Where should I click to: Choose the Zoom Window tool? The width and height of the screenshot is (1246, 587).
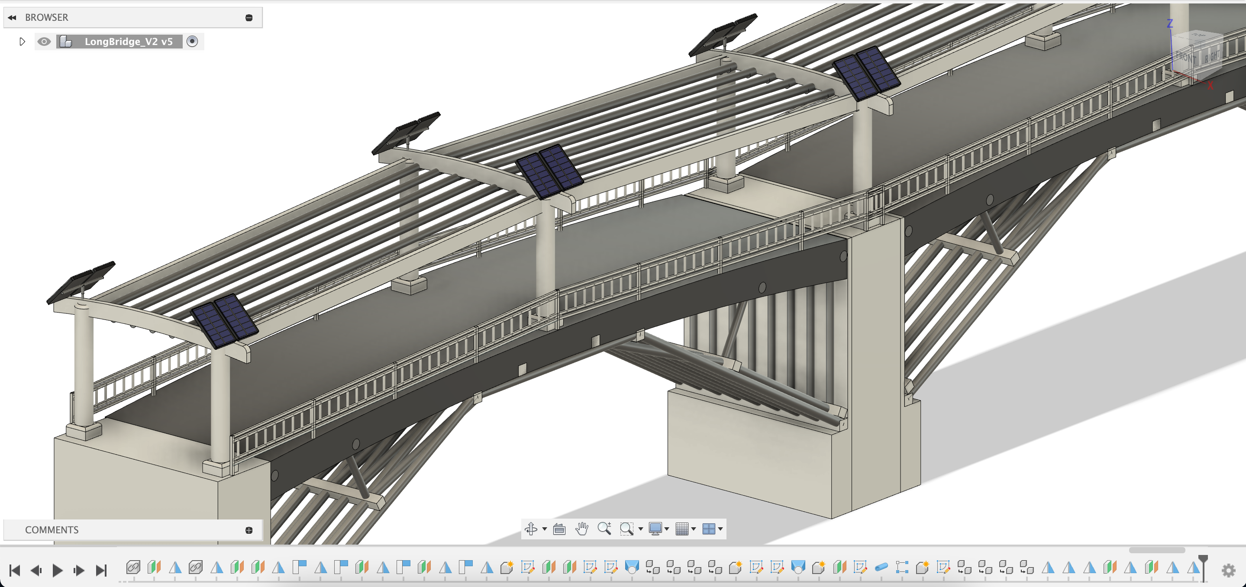tap(626, 529)
